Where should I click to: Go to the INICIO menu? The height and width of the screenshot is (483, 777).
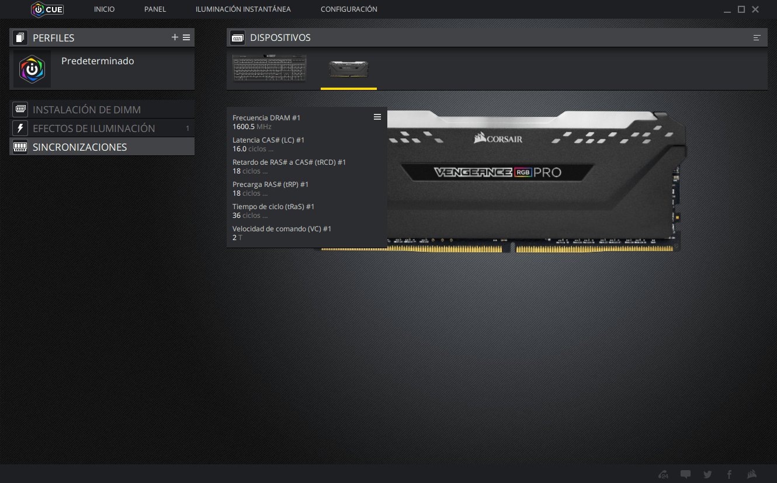pos(105,9)
